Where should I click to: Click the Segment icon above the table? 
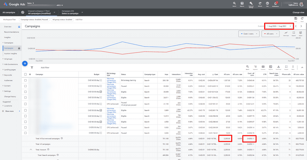[x=255, y=67]
